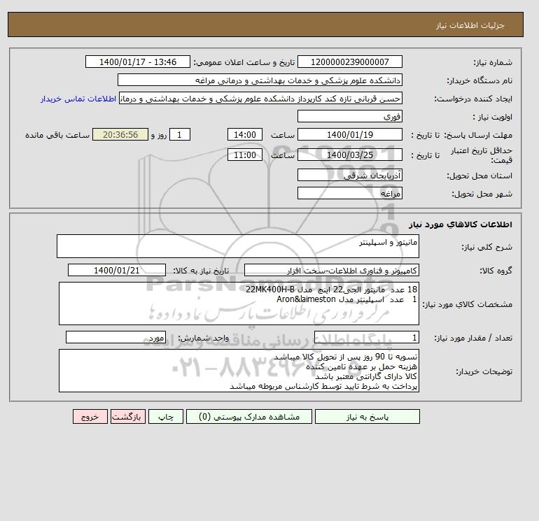Click label 'اولویت نیاز :'
The image size is (539, 521).
(493, 117)
